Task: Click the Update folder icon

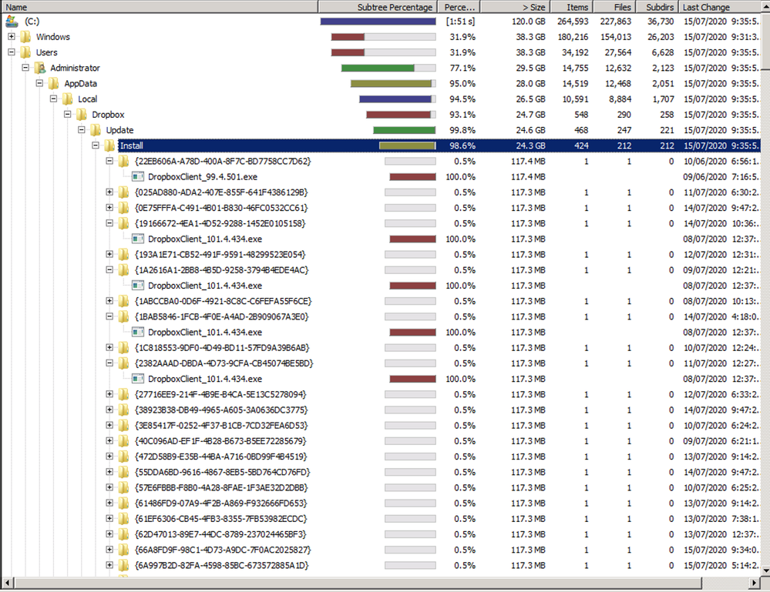Action: point(95,130)
